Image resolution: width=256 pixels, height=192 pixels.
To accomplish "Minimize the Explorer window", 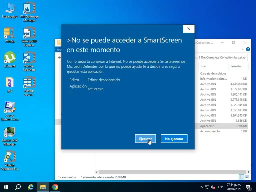I will (x=222, y=42).
